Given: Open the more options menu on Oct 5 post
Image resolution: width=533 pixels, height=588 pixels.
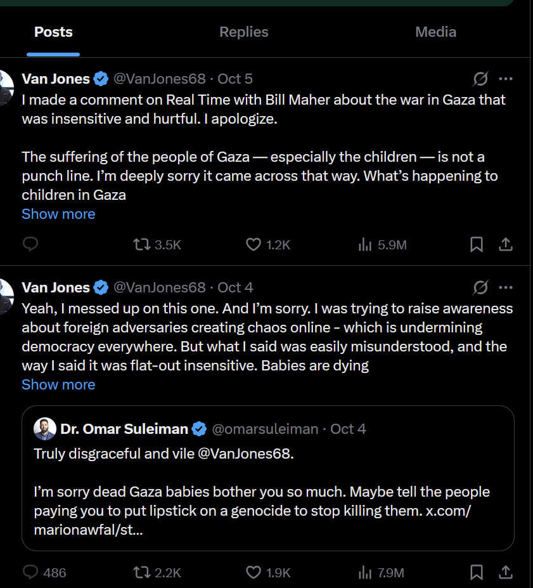Looking at the screenshot, I should 506,79.
